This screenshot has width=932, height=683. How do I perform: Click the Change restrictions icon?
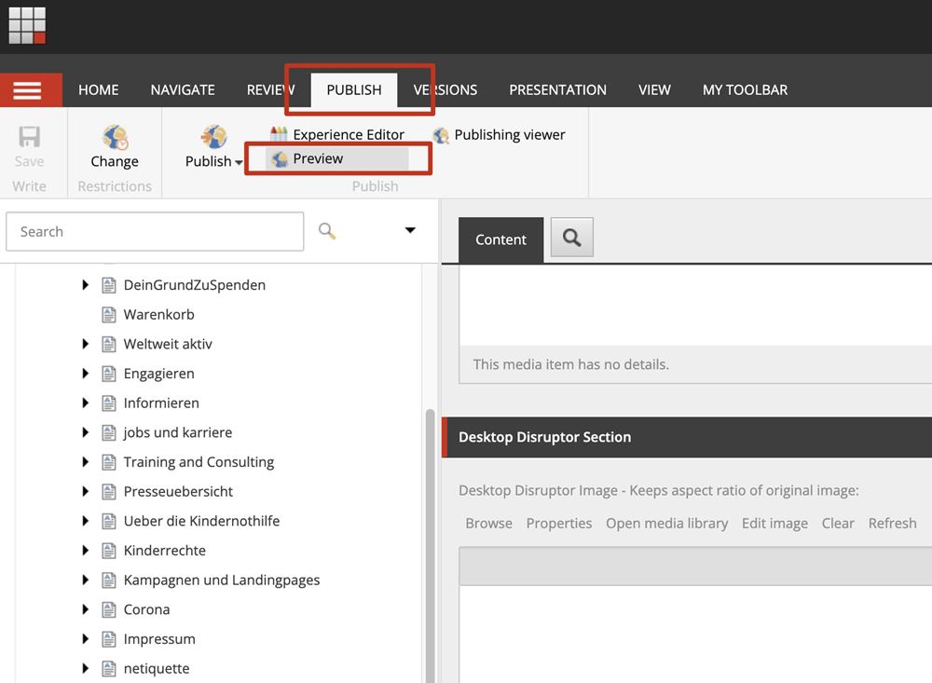(x=115, y=138)
